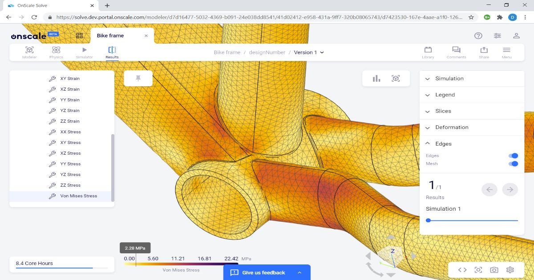
Task: Switch to the Physics workspace icon
Action: coord(56,52)
